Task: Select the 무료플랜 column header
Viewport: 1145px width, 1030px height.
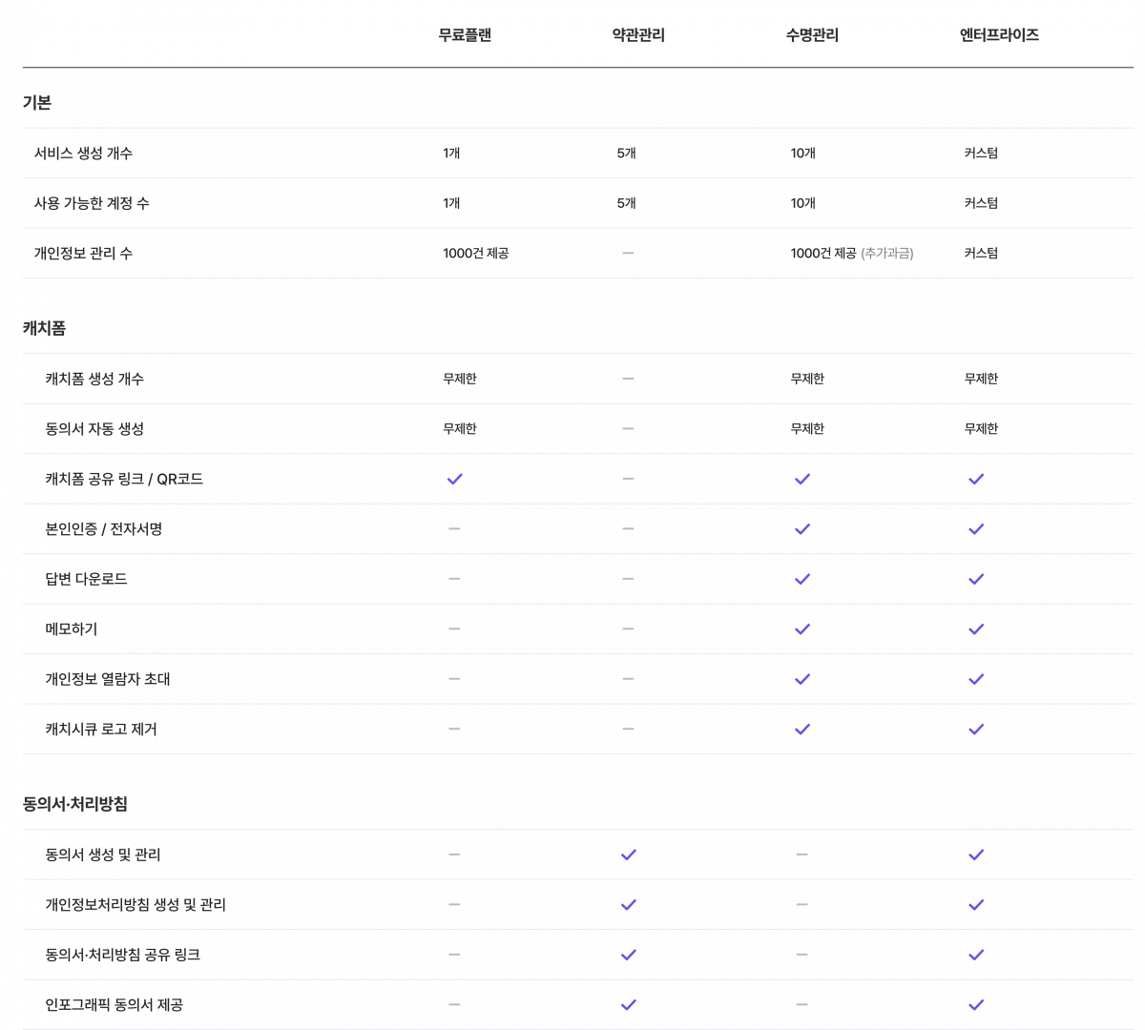Action: (465, 35)
